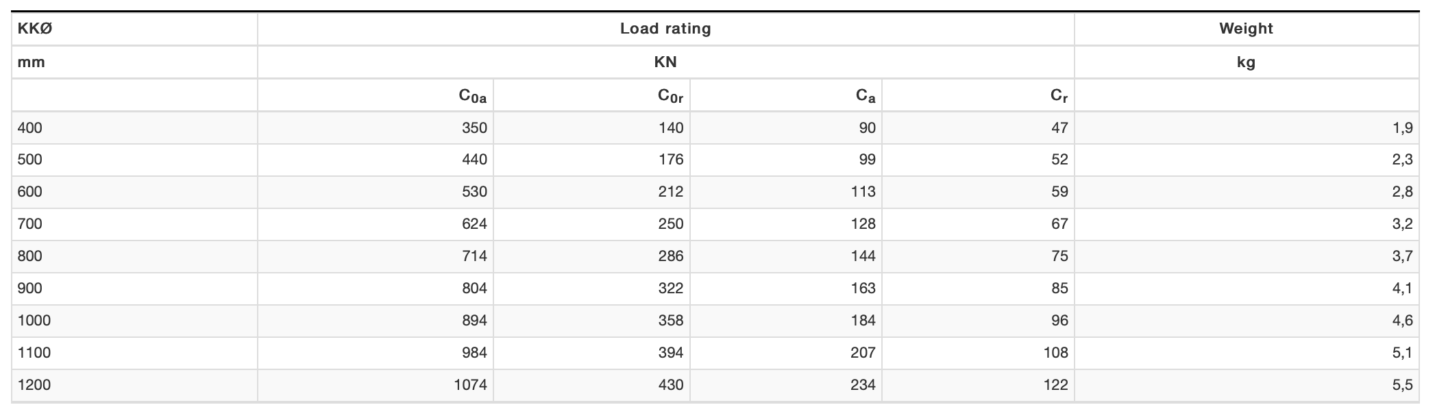Select the C0r value 250 cell
Image resolution: width=1435 pixels, height=418 pixels.
coord(591,224)
